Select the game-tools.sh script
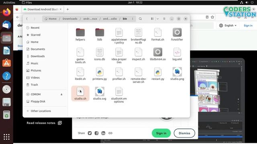 coord(80,56)
